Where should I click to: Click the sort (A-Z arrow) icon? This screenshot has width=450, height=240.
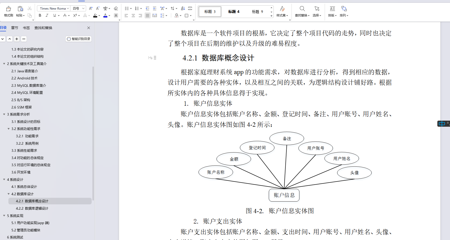coord(183,8)
